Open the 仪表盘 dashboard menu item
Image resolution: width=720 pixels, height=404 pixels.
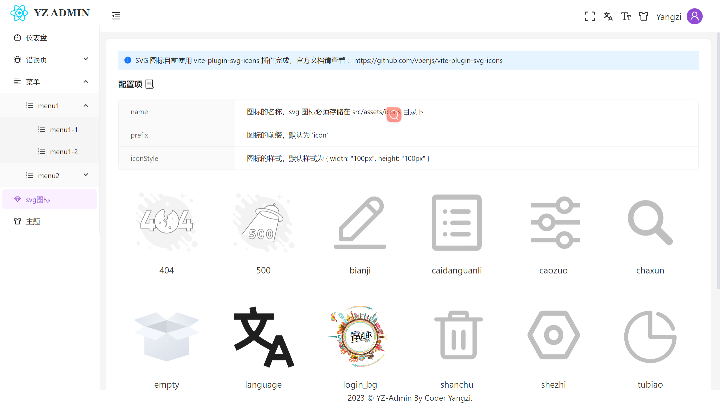37,38
